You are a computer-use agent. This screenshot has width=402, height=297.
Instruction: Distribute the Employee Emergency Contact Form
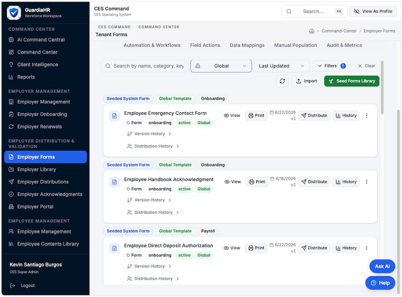point(314,115)
